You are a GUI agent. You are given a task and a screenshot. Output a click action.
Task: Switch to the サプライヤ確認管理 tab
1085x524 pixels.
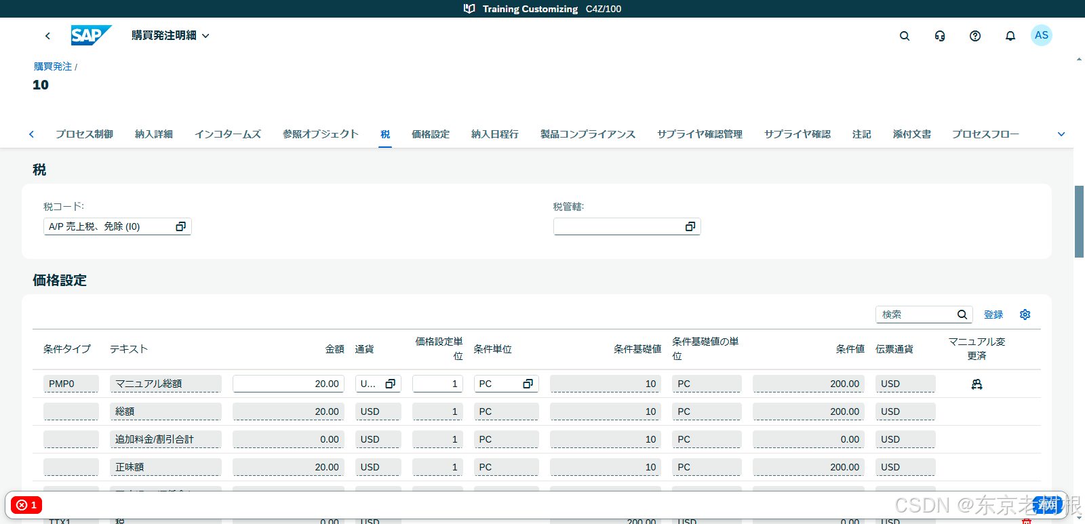click(700, 134)
